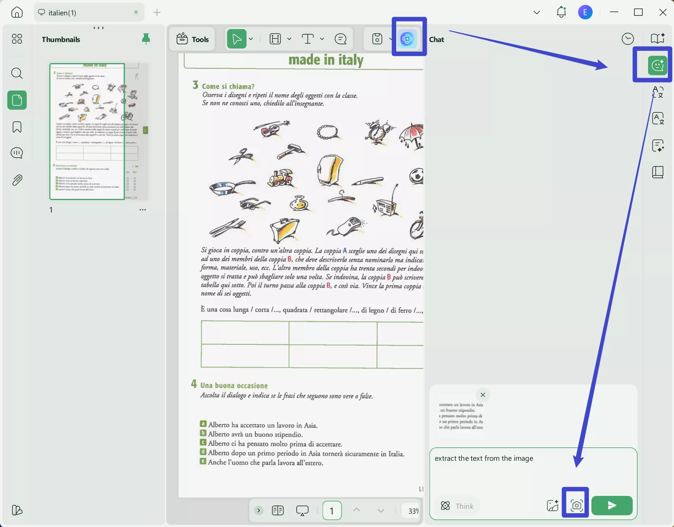Expand the heading style dropdown
This screenshot has width=674, height=527.
click(289, 39)
